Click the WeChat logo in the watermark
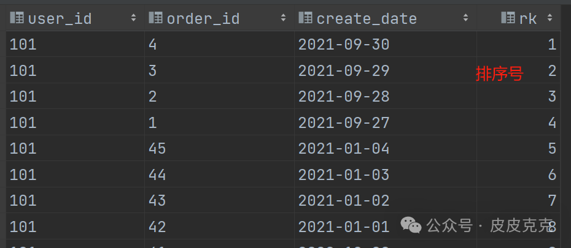 tap(411, 226)
